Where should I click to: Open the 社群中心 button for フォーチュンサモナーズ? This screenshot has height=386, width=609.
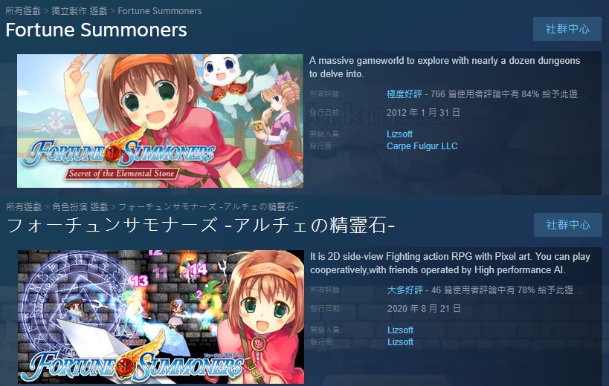pos(568,225)
